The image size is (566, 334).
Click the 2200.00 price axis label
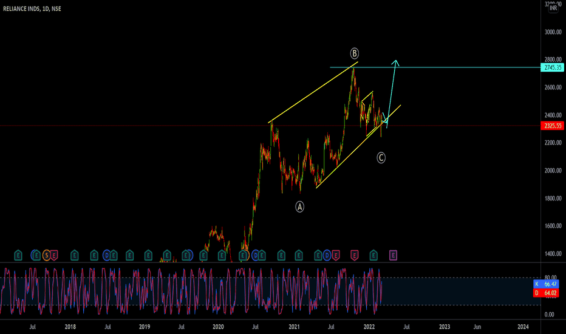553,143
